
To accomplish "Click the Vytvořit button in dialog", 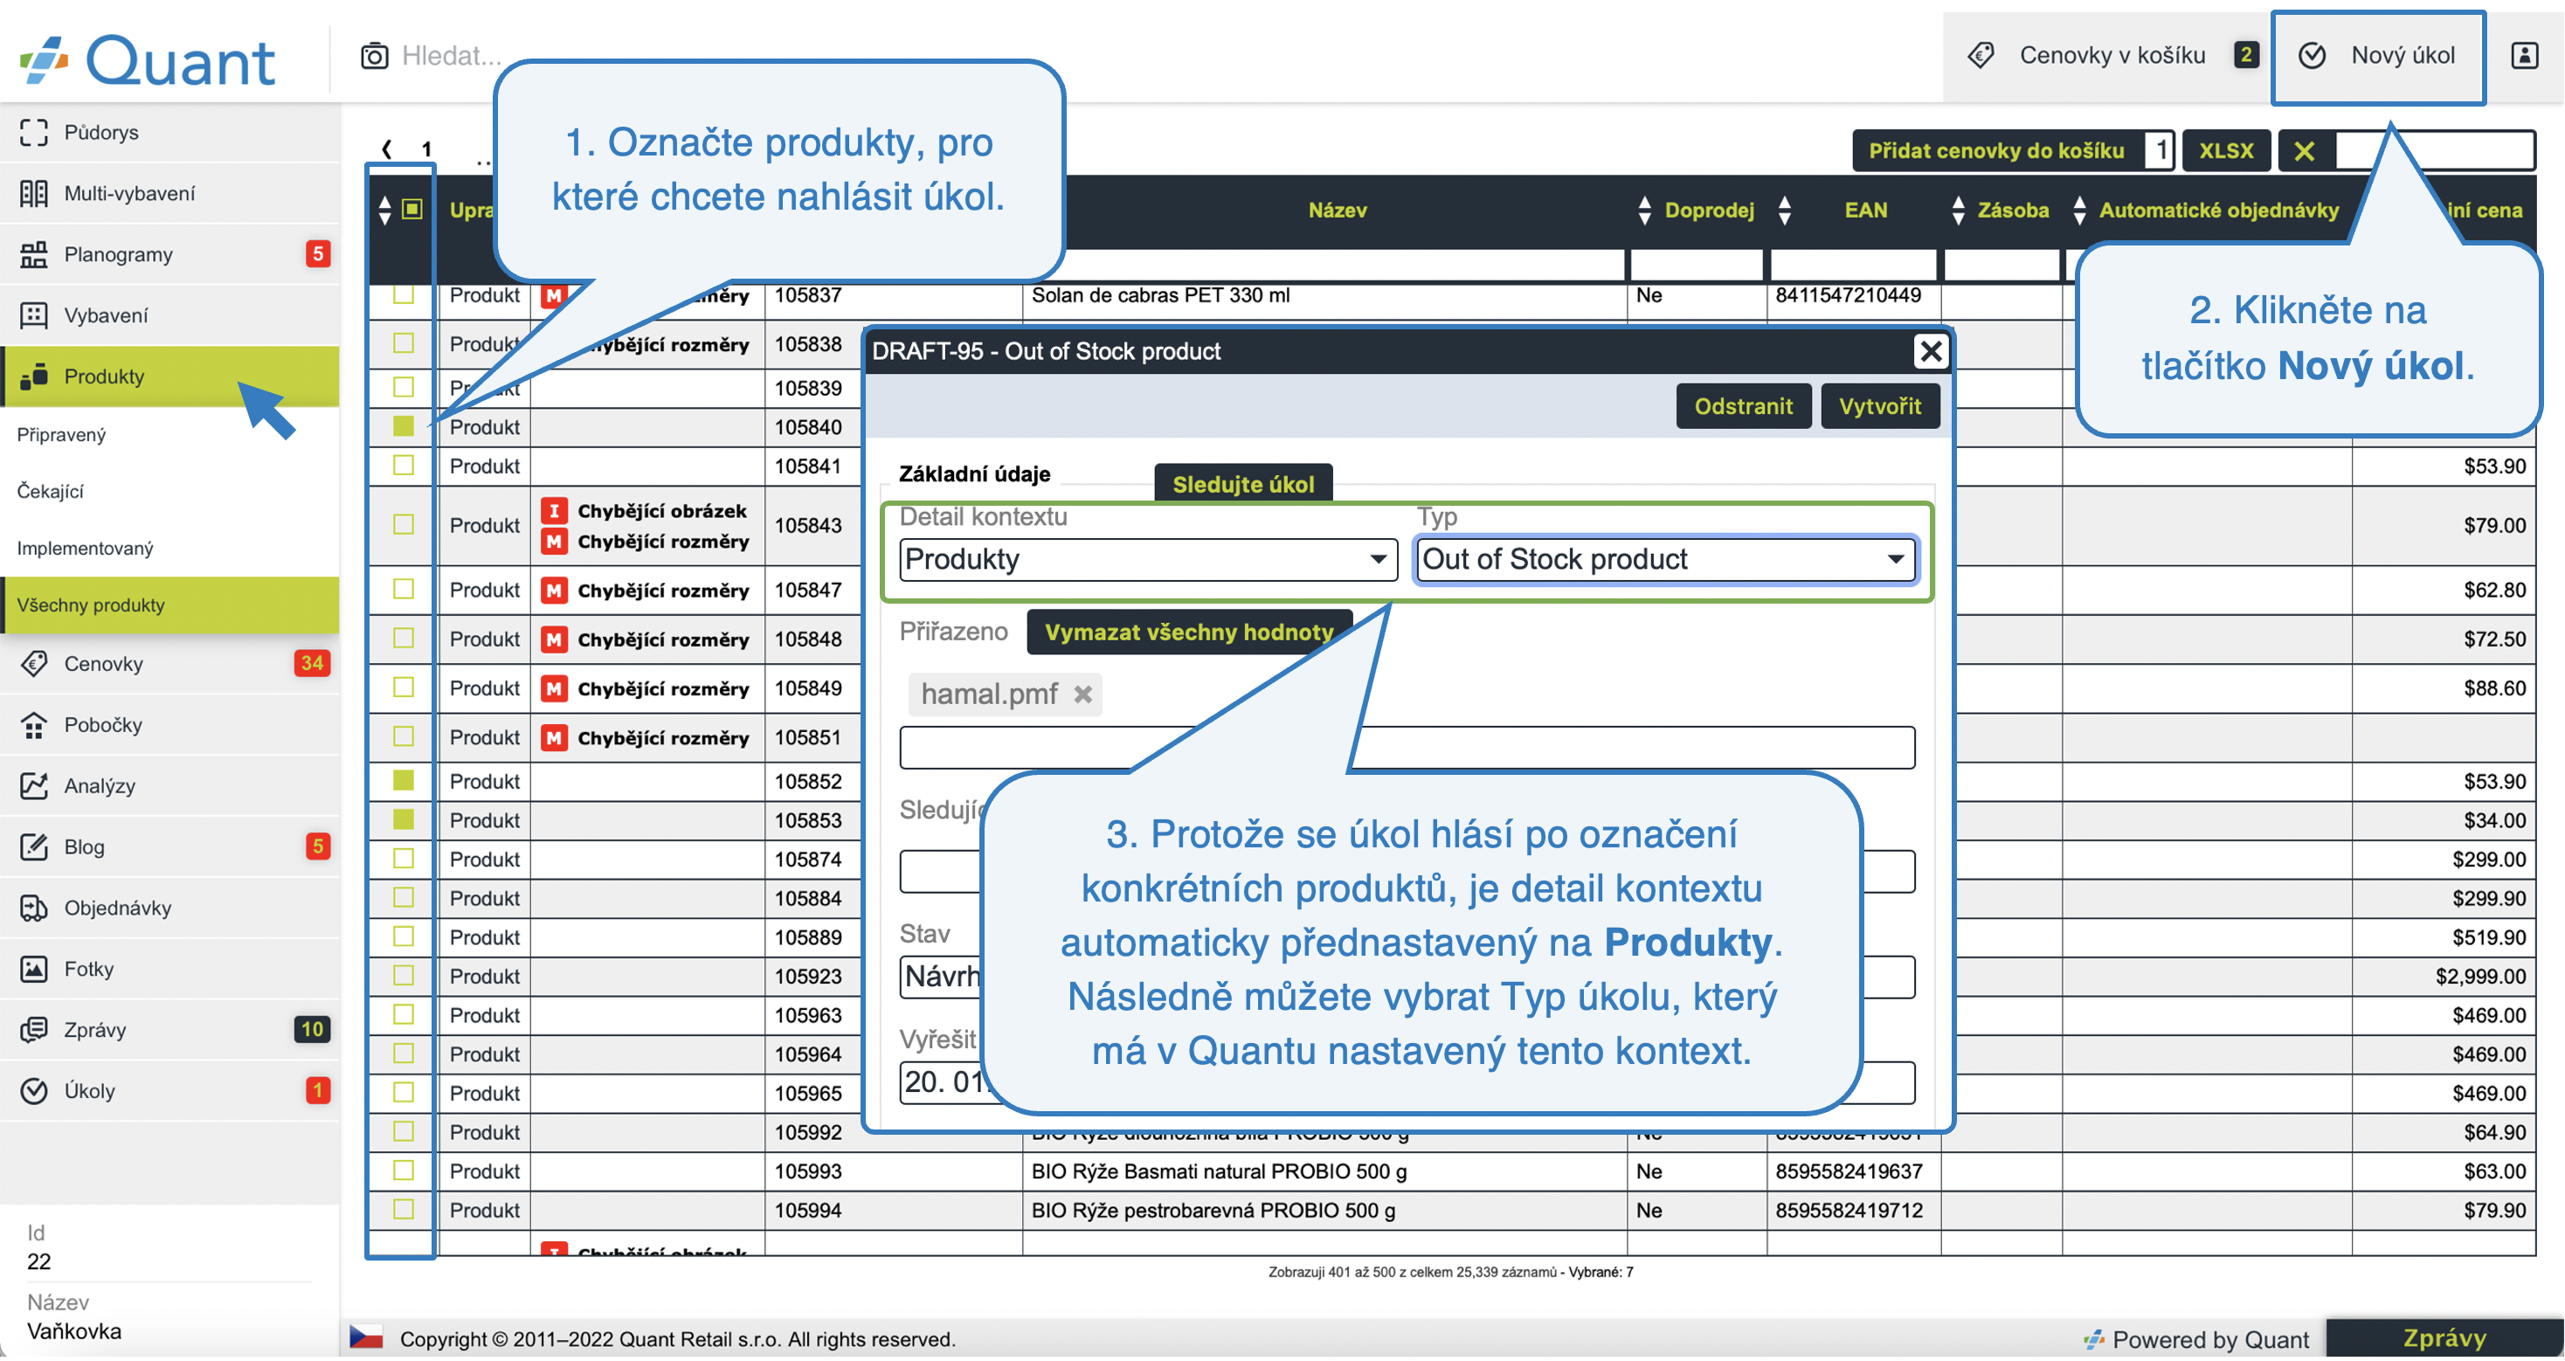I will coord(1879,407).
